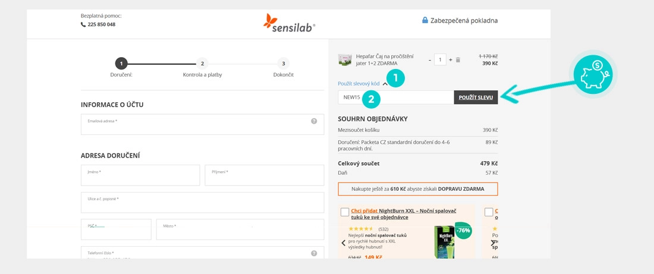This screenshot has height=274, width=654.
Task: Go to step 2 Kontrola a platby
Action: tap(202, 64)
